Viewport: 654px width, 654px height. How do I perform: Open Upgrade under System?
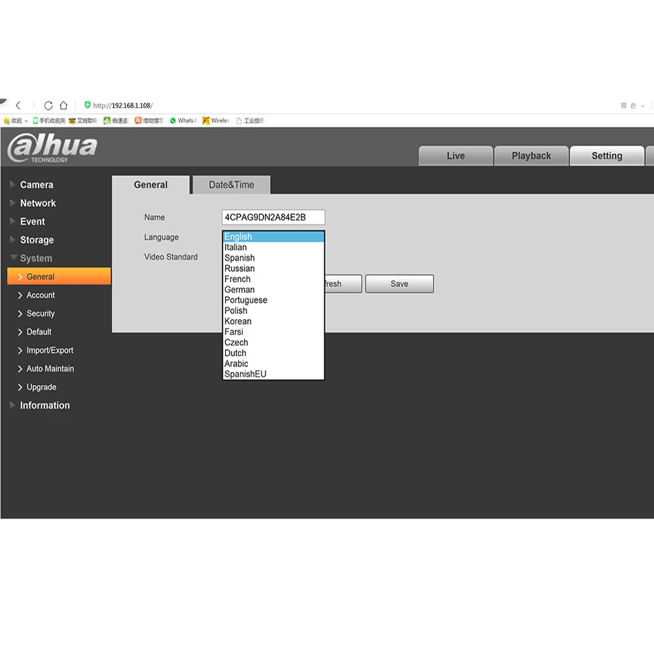click(x=37, y=387)
